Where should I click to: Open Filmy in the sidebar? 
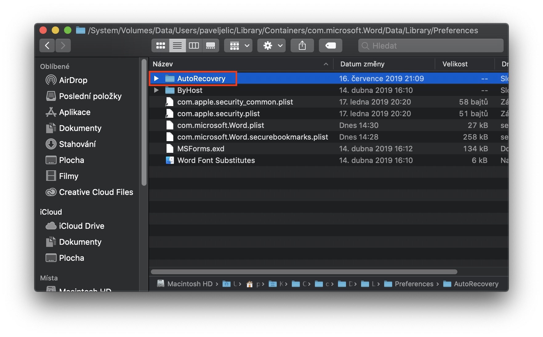pos(62,176)
